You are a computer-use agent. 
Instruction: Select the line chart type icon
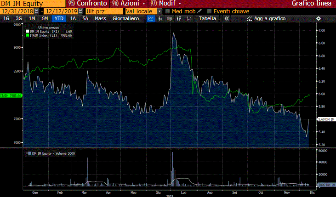pyautogui.click(x=151, y=18)
